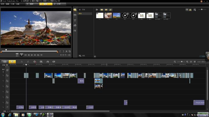209x117 pixels.
Task: Toggle showing audio files in library
Action: [x=110, y=10]
